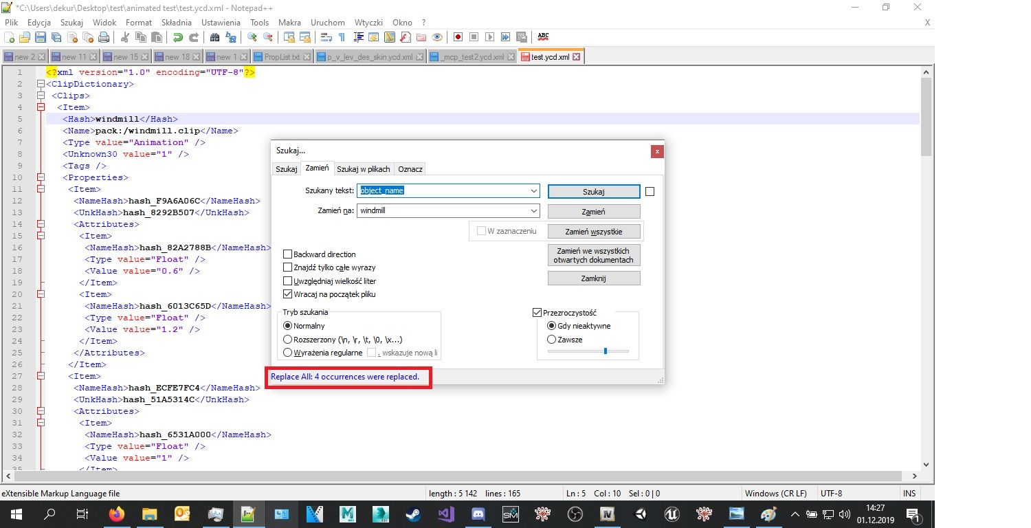This screenshot has width=1031, height=528.
Task: Close the test.ycd.xml tab with its X
Action: click(576, 57)
